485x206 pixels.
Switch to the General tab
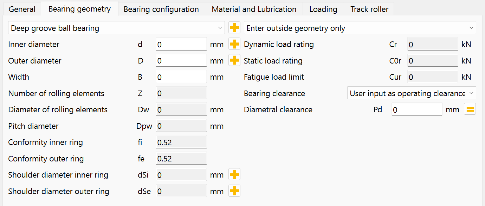coord(22,9)
